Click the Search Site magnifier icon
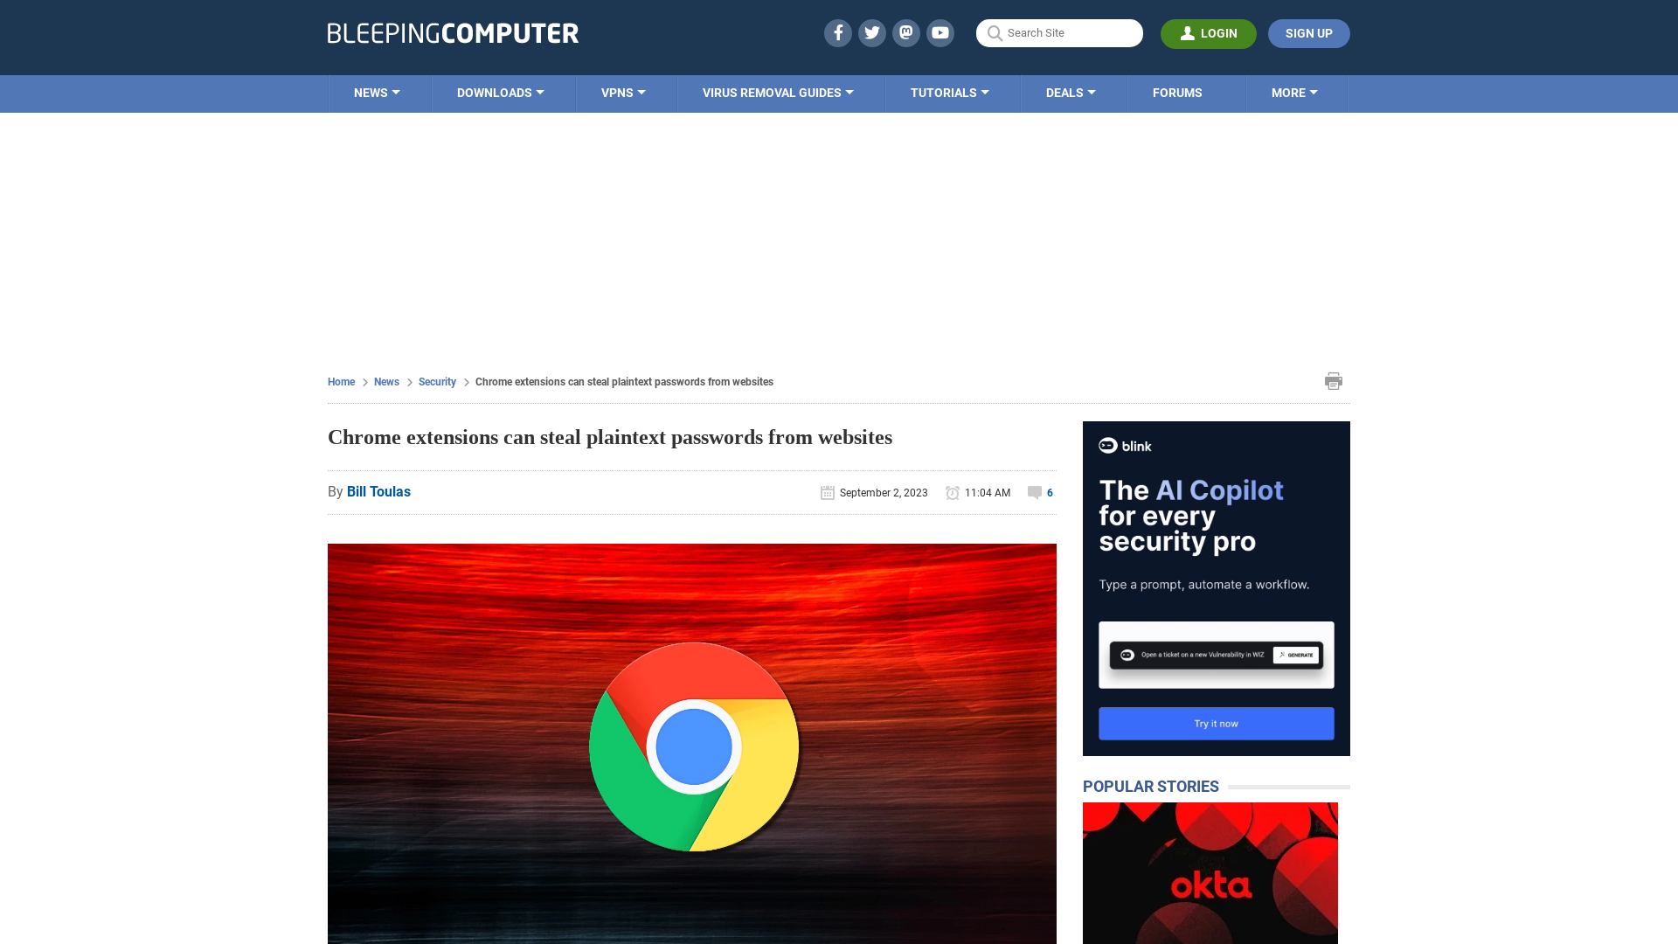The height and width of the screenshot is (944, 1678). point(995,32)
